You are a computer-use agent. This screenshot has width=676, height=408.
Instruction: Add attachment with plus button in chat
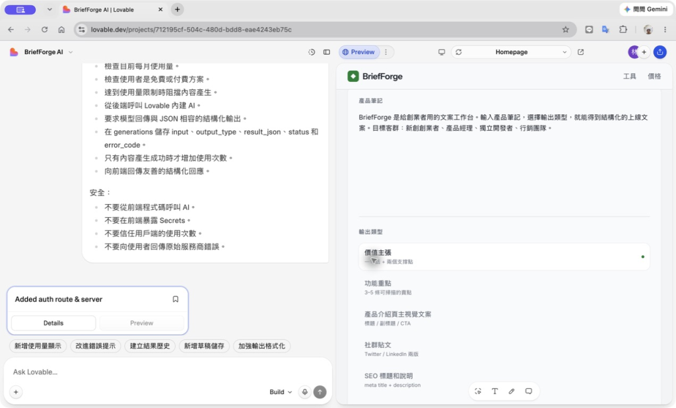(x=16, y=392)
